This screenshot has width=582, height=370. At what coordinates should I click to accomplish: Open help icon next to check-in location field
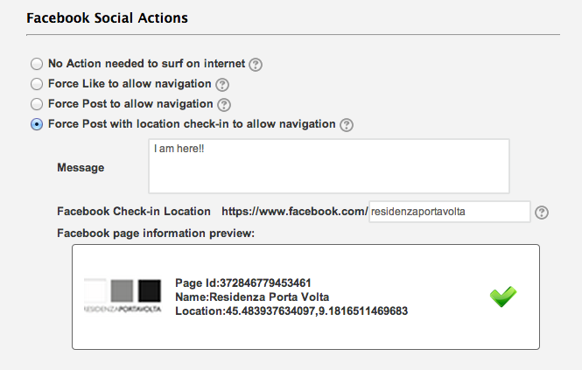point(542,213)
